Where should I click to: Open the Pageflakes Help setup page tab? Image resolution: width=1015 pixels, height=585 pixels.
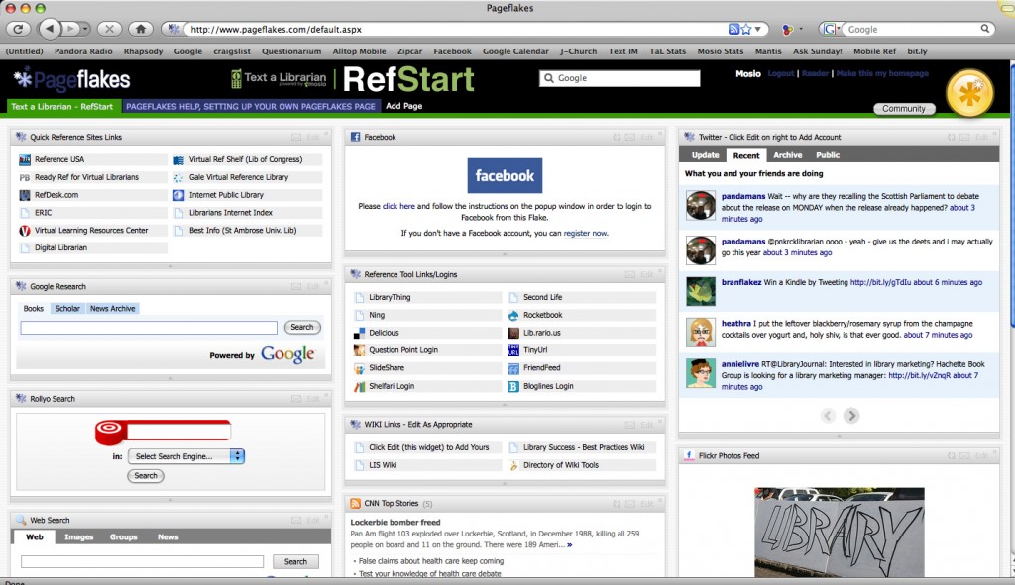pos(251,107)
